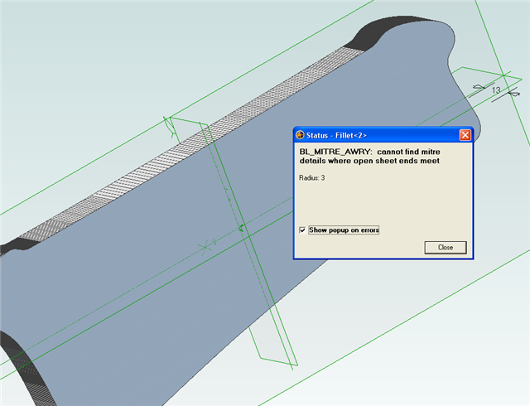Screen dimensions: 530x406
Task: Click the Status - Fillet<2> title bar
Action: coord(383,135)
